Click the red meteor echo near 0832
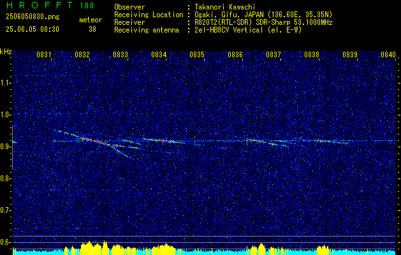The height and width of the screenshot is (255, 401). click(95, 141)
